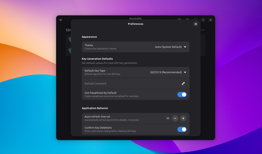Screen dimensions: 262x154
Task: Turn off Confirm Key Deletions switch
Action: [x=182, y=129]
